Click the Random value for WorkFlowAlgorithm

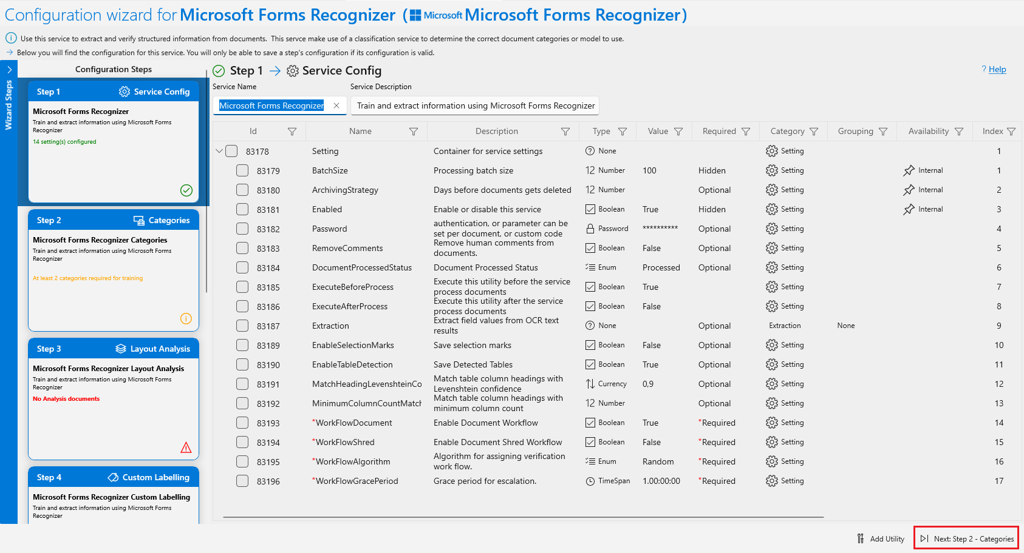click(658, 461)
